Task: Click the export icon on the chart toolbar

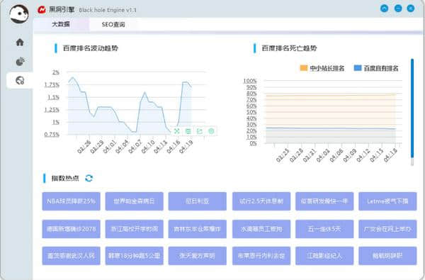Action: 200,131
